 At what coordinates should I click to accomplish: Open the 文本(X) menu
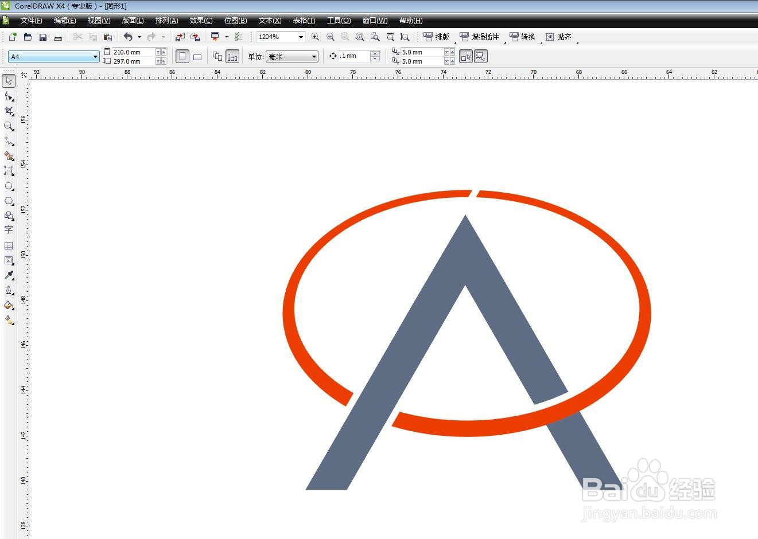point(270,21)
